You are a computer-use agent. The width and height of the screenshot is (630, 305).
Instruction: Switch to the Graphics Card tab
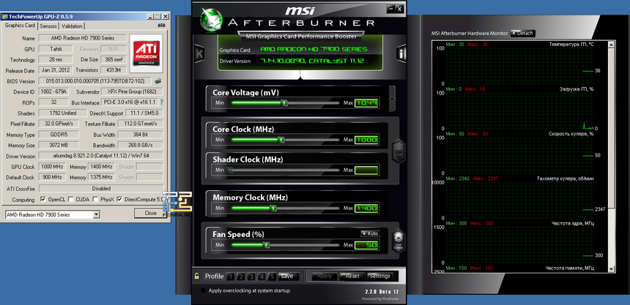(20, 26)
